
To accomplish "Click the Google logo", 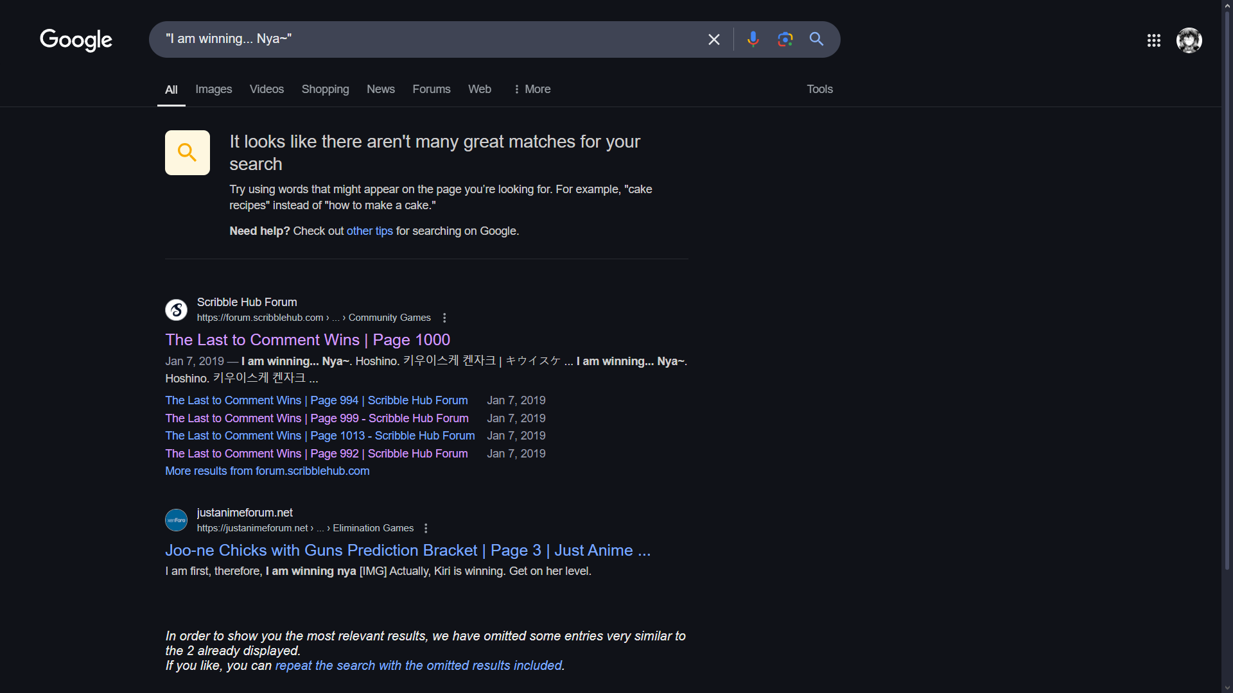I will pyautogui.click(x=76, y=40).
